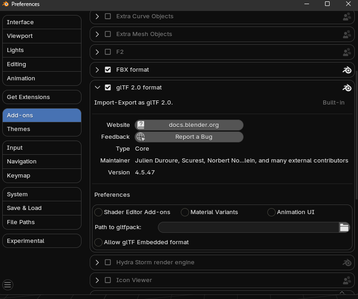The width and height of the screenshot is (358, 299).
Task: Collapse the glTF 2.0 format panel
Action: point(98,88)
